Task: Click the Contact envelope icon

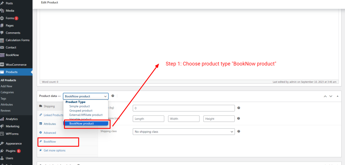Action: [x=2, y=47]
